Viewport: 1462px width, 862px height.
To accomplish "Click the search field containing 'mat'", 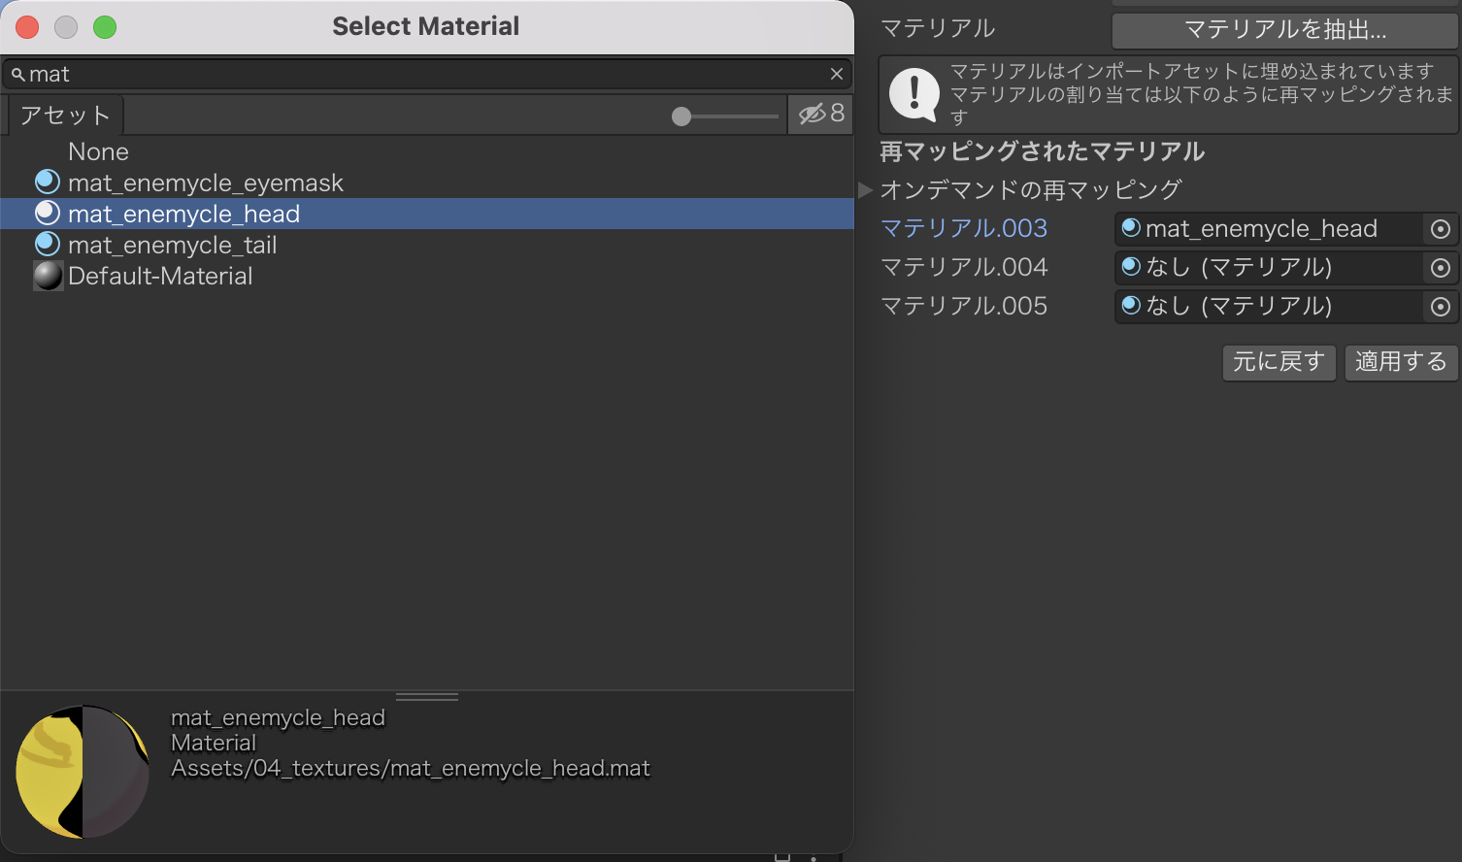I will point(427,74).
